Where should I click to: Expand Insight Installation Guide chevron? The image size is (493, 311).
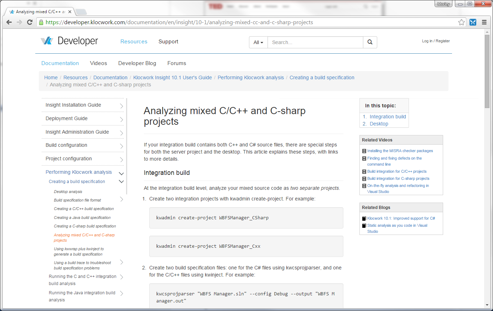tap(121, 106)
